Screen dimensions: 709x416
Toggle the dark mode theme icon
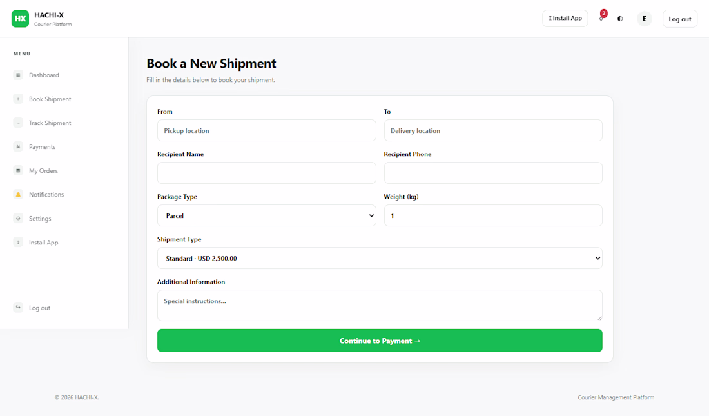(x=620, y=19)
